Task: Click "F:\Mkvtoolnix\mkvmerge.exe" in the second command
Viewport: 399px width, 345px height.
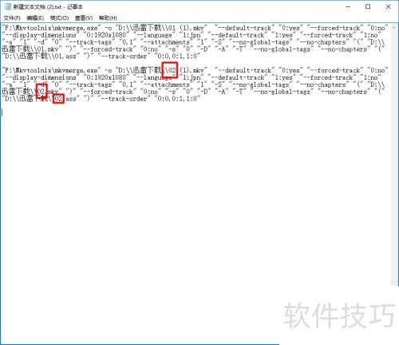Action: point(52,70)
